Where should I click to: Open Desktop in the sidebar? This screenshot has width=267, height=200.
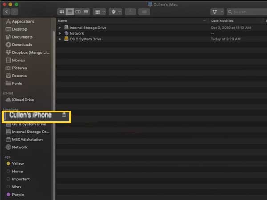click(x=16, y=29)
